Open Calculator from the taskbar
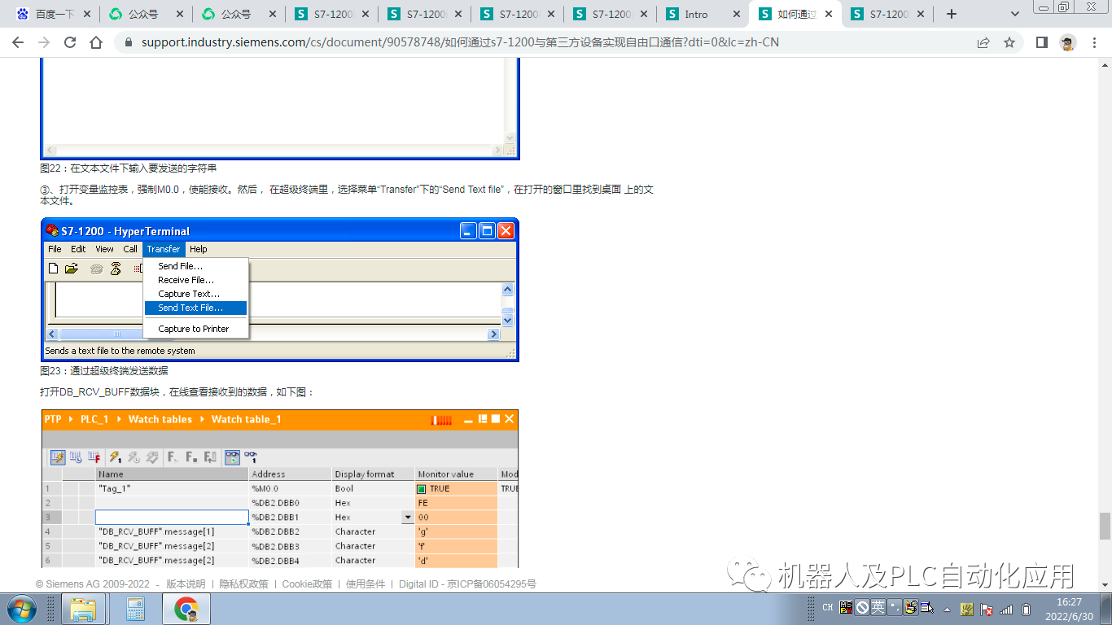The height and width of the screenshot is (625, 1112). tap(135, 609)
